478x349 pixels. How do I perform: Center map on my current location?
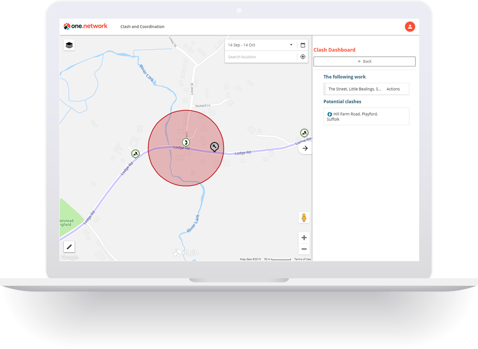point(303,57)
